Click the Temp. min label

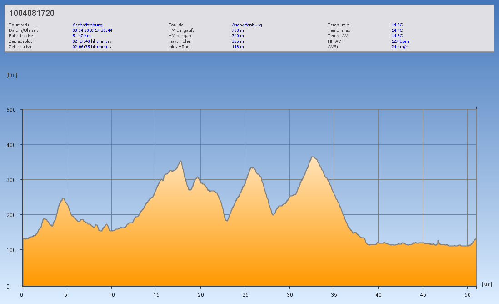tap(339, 25)
